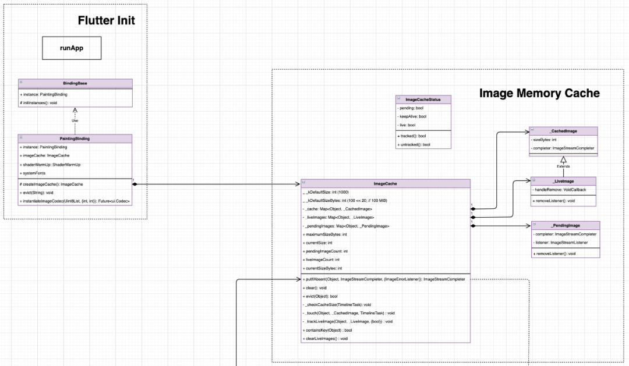
Task: Select completer attribute in _CachedImage
Action: [563, 148]
